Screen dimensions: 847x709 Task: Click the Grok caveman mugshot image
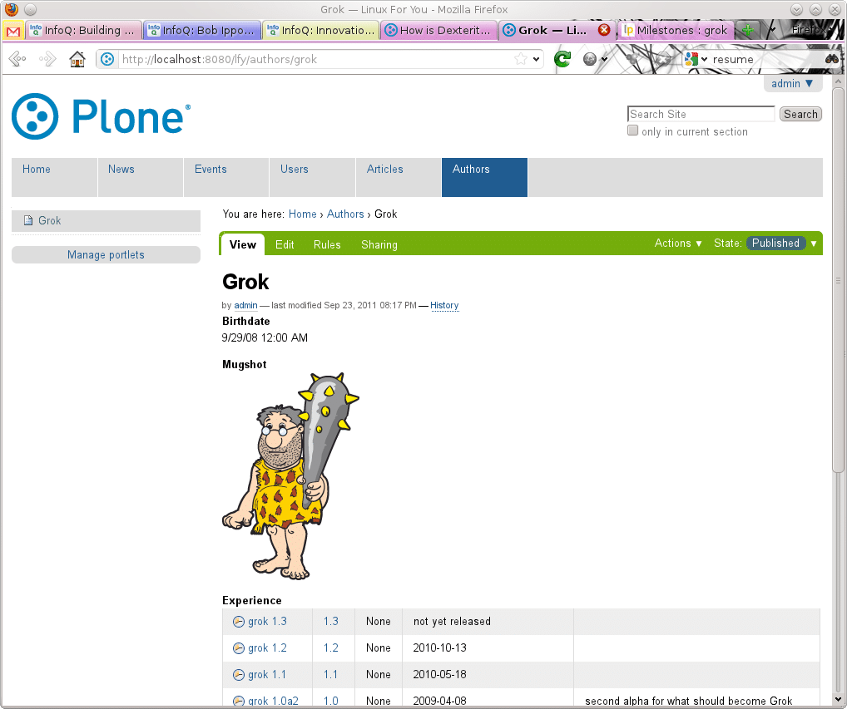(x=291, y=476)
